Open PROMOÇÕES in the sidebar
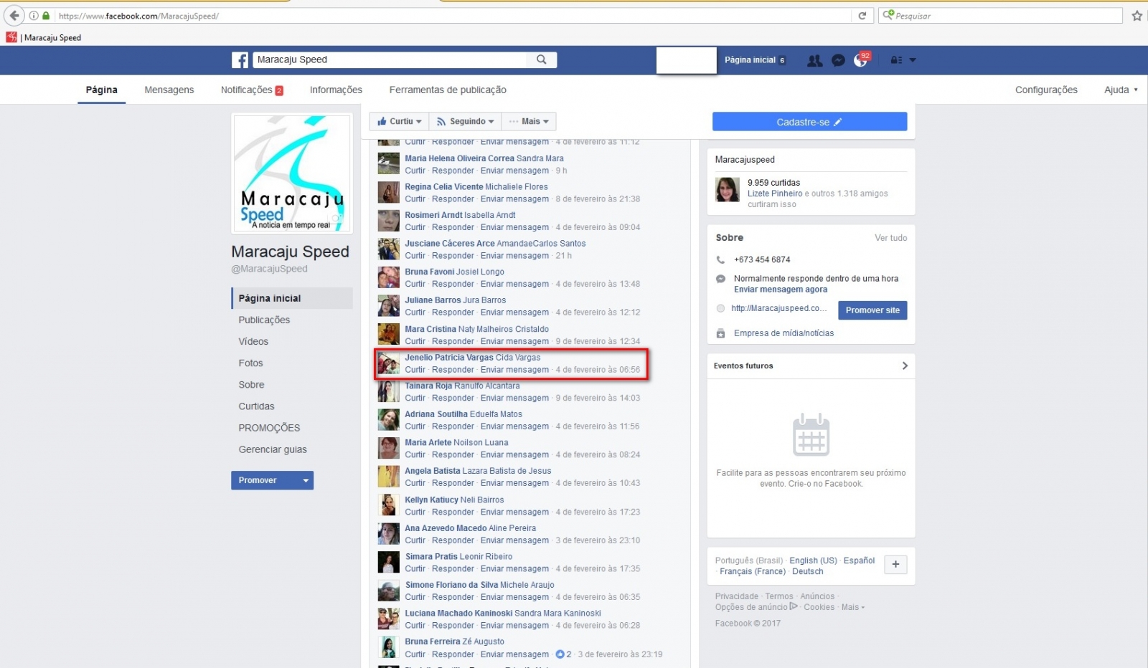Image resolution: width=1148 pixels, height=668 pixels. 269,428
